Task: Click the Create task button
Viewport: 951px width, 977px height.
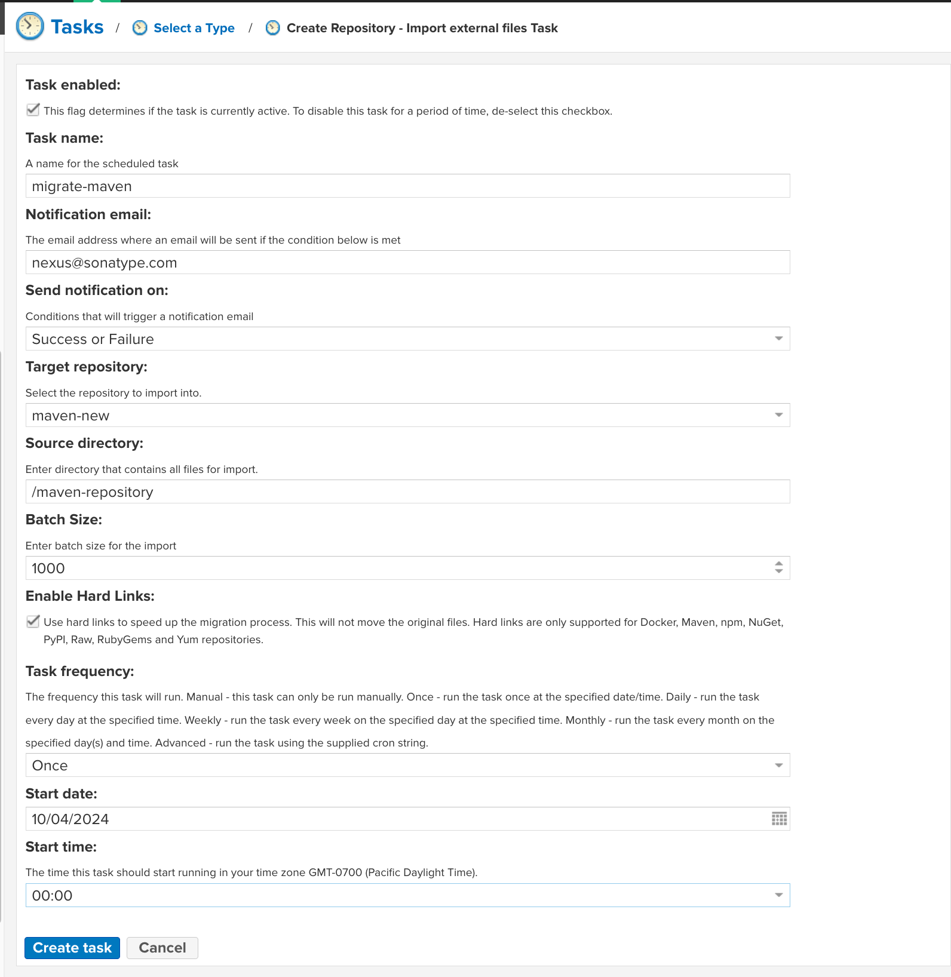Action: tap(72, 948)
